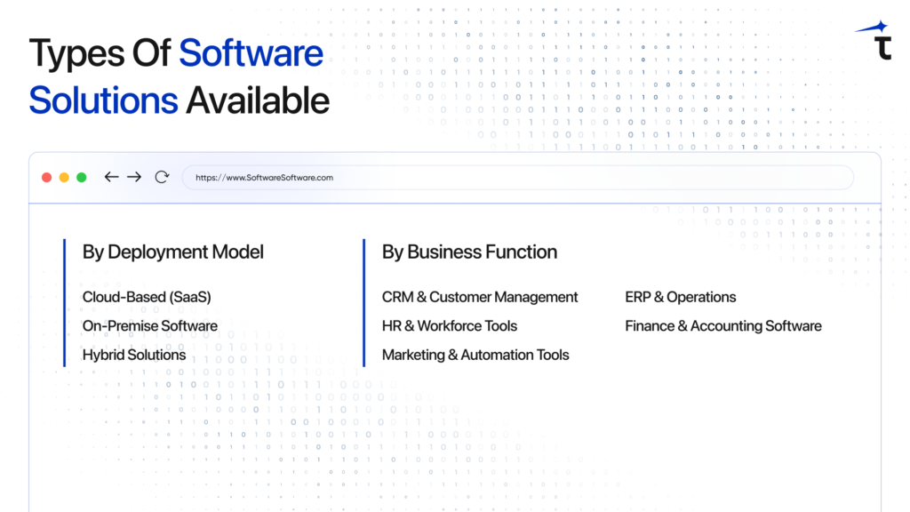
Task: Switch to the By Business Function heading
Action: (x=469, y=252)
